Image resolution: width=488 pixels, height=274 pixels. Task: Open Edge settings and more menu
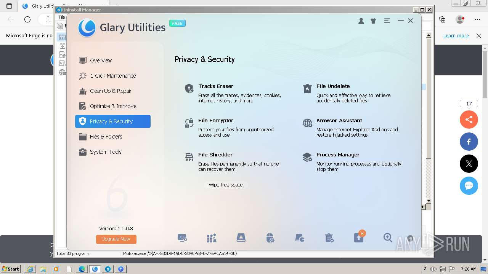477,19
